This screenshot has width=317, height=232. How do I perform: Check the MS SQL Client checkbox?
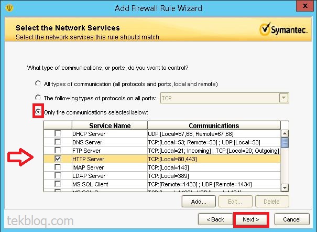[x=58, y=184]
